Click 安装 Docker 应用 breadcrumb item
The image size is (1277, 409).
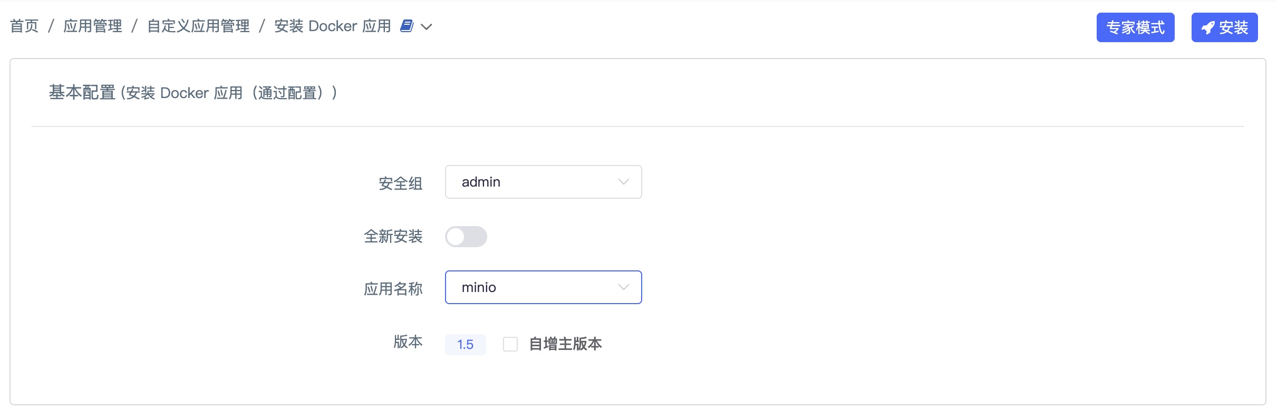(333, 26)
